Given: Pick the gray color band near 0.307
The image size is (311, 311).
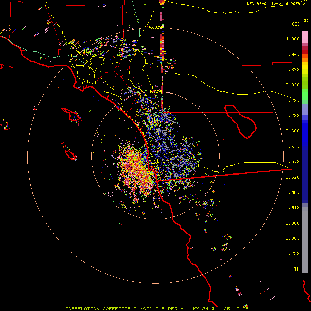Looking at the screenshot, I should pyautogui.click(x=305, y=240).
